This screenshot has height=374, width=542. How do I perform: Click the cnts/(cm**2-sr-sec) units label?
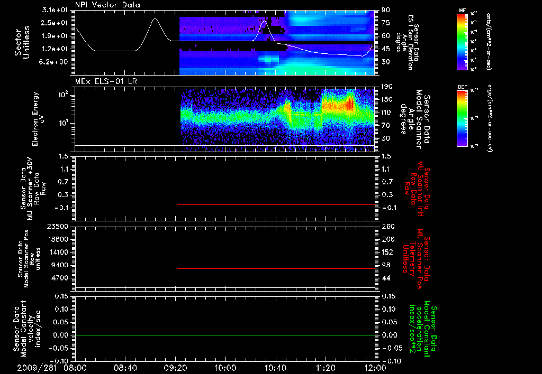pos(489,41)
